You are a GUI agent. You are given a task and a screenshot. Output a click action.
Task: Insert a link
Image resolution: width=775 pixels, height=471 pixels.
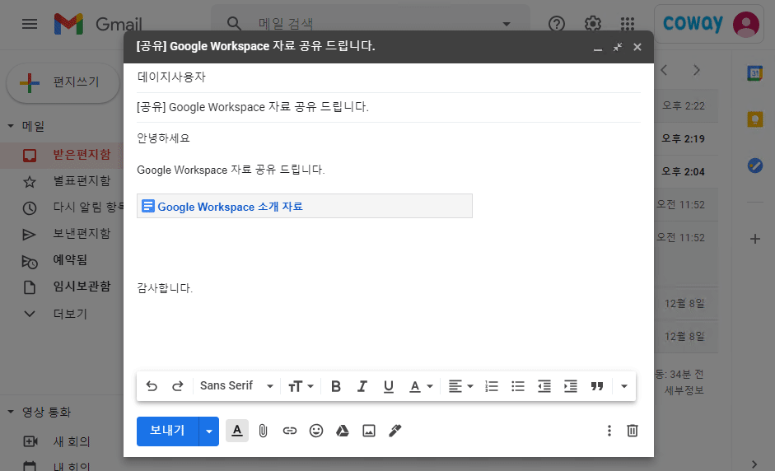tap(290, 431)
